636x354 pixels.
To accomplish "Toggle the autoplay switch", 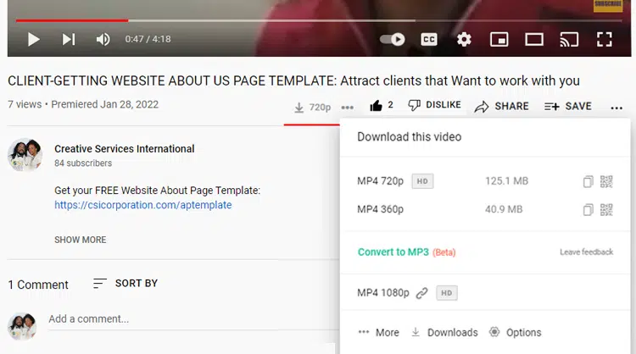I will [392, 39].
